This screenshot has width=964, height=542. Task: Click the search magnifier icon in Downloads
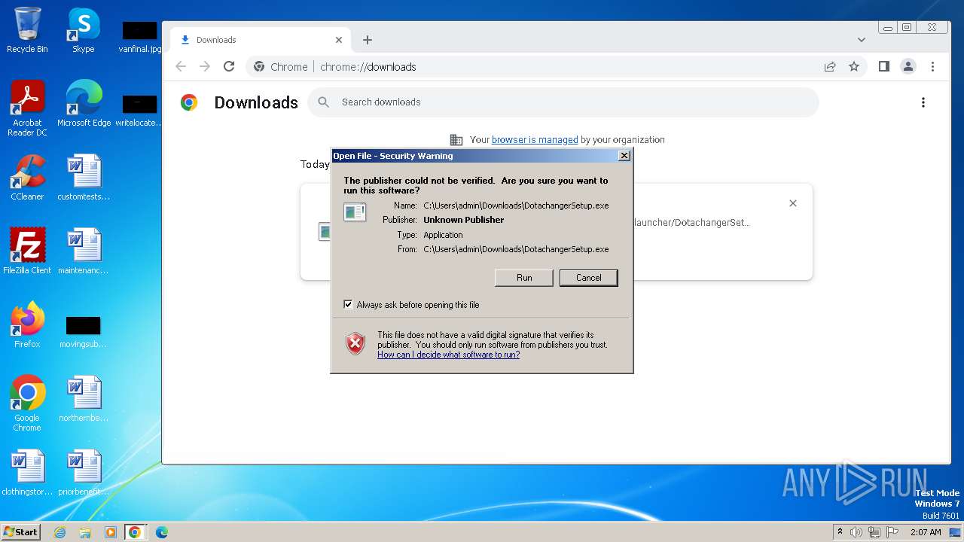tap(324, 102)
